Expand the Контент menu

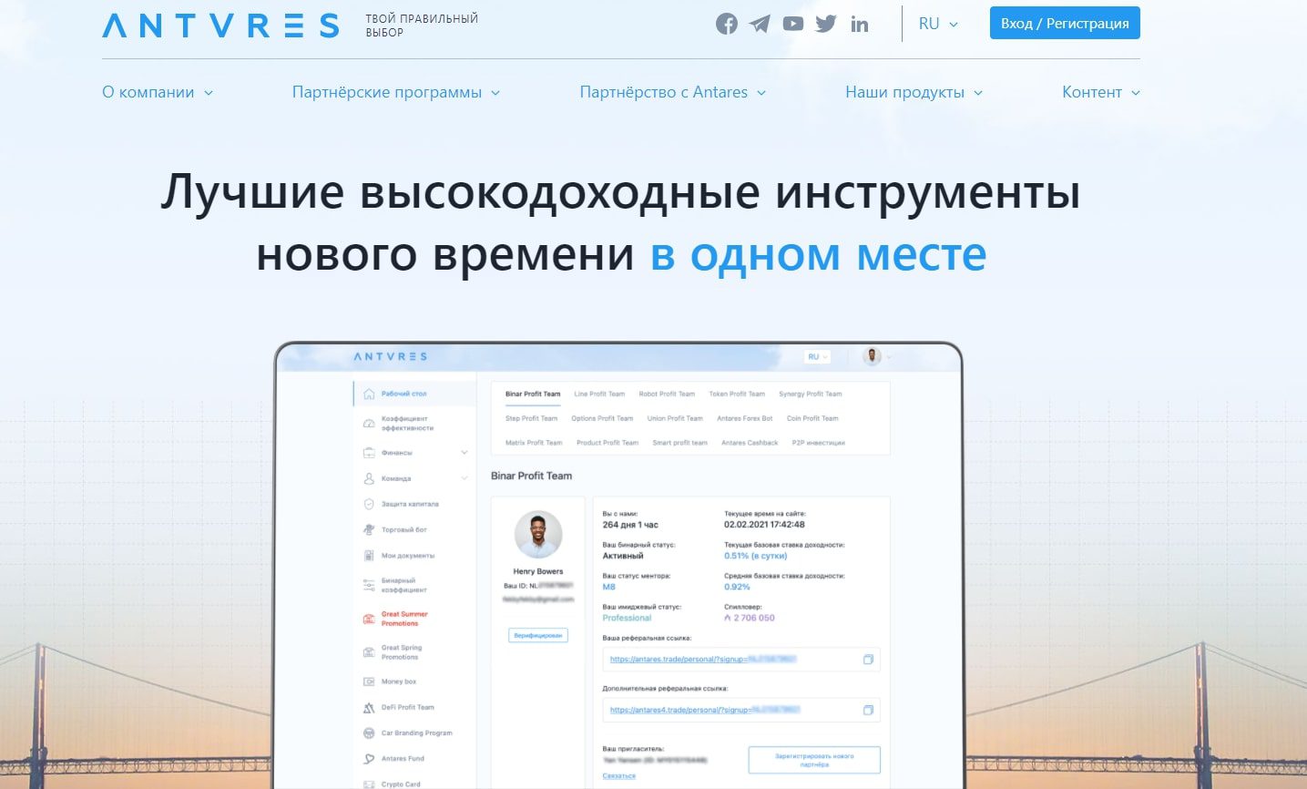(1101, 92)
